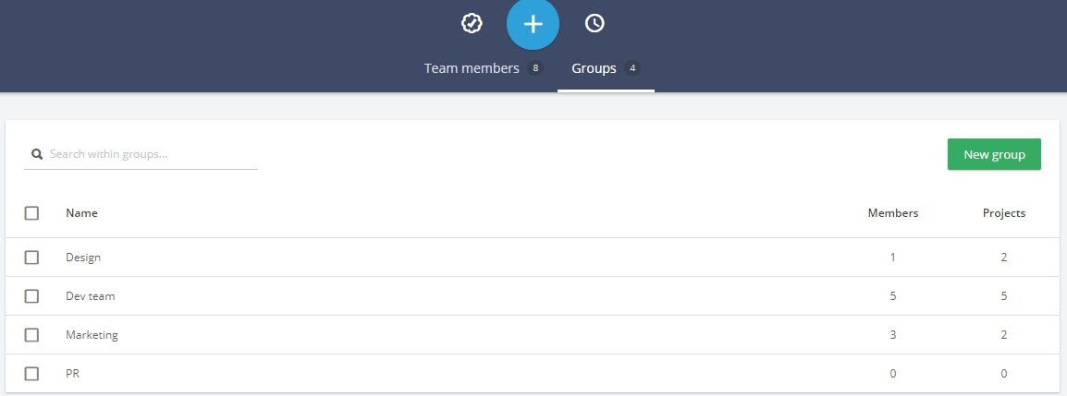Open the Design group name
The image size is (1067, 396).
click(x=83, y=258)
